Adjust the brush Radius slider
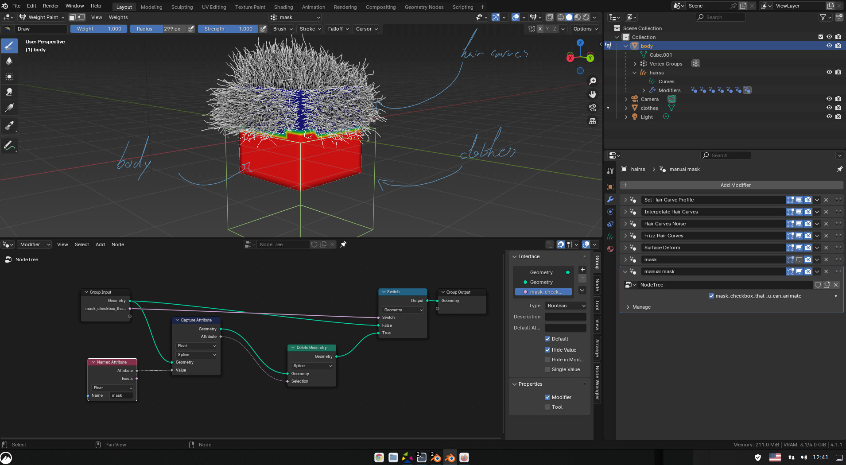Viewport: 846px width, 465px height. 158,29
